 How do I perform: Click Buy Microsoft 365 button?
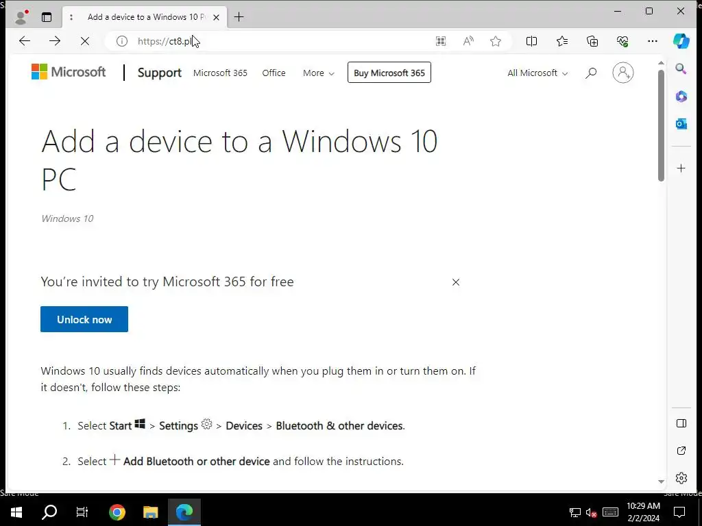pos(389,73)
